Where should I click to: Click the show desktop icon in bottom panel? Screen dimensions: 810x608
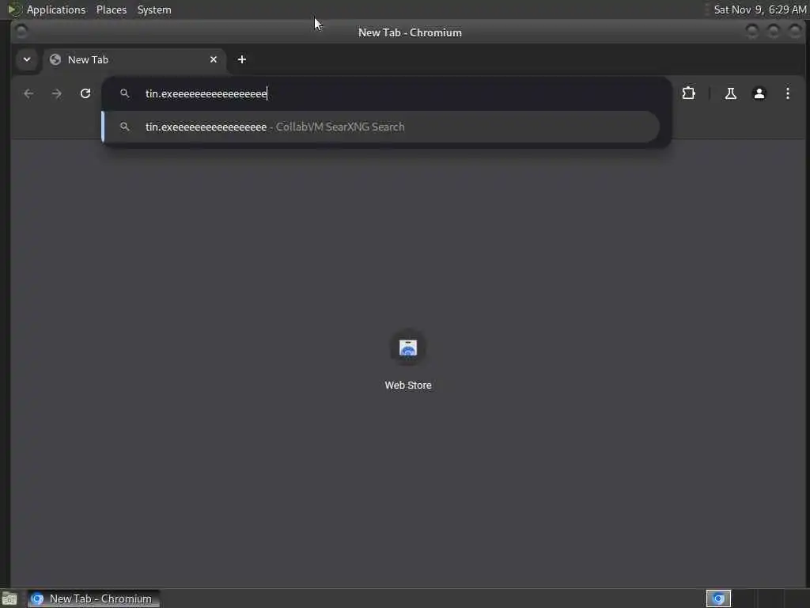(9, 599)
